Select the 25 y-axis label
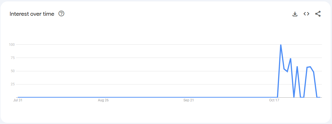Screen dimensions: 332x124 tap(12, 84)
